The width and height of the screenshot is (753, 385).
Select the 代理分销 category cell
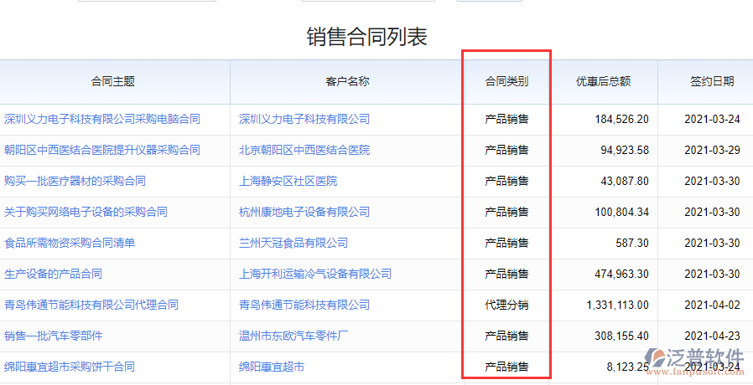[x=506, y=305]
